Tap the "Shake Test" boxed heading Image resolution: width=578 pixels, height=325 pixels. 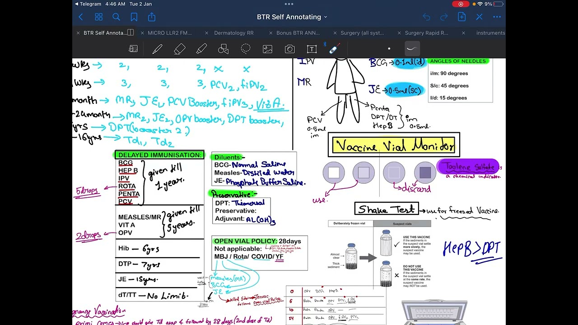click(x=387, y=209)
